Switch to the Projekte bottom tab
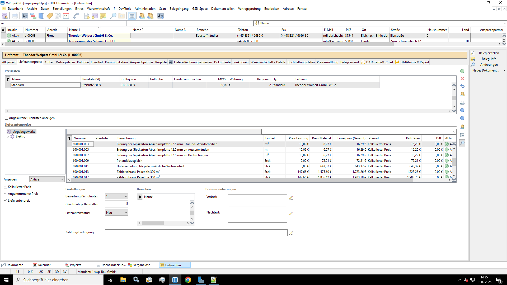Image resolution: width=507 pixels, height=285 pixels. point(76,265)
